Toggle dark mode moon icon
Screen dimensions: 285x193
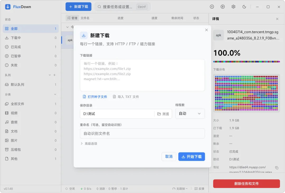click(244, 7)
